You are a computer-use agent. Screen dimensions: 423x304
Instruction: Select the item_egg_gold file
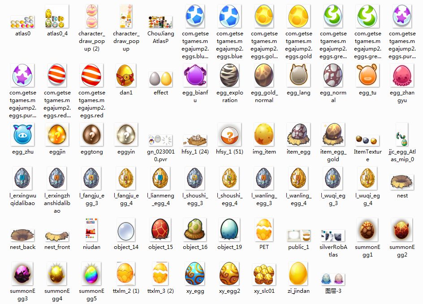(333, 134)
